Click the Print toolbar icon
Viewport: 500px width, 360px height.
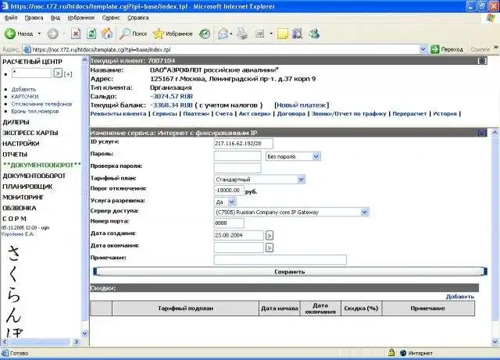[x=242, y=34]
